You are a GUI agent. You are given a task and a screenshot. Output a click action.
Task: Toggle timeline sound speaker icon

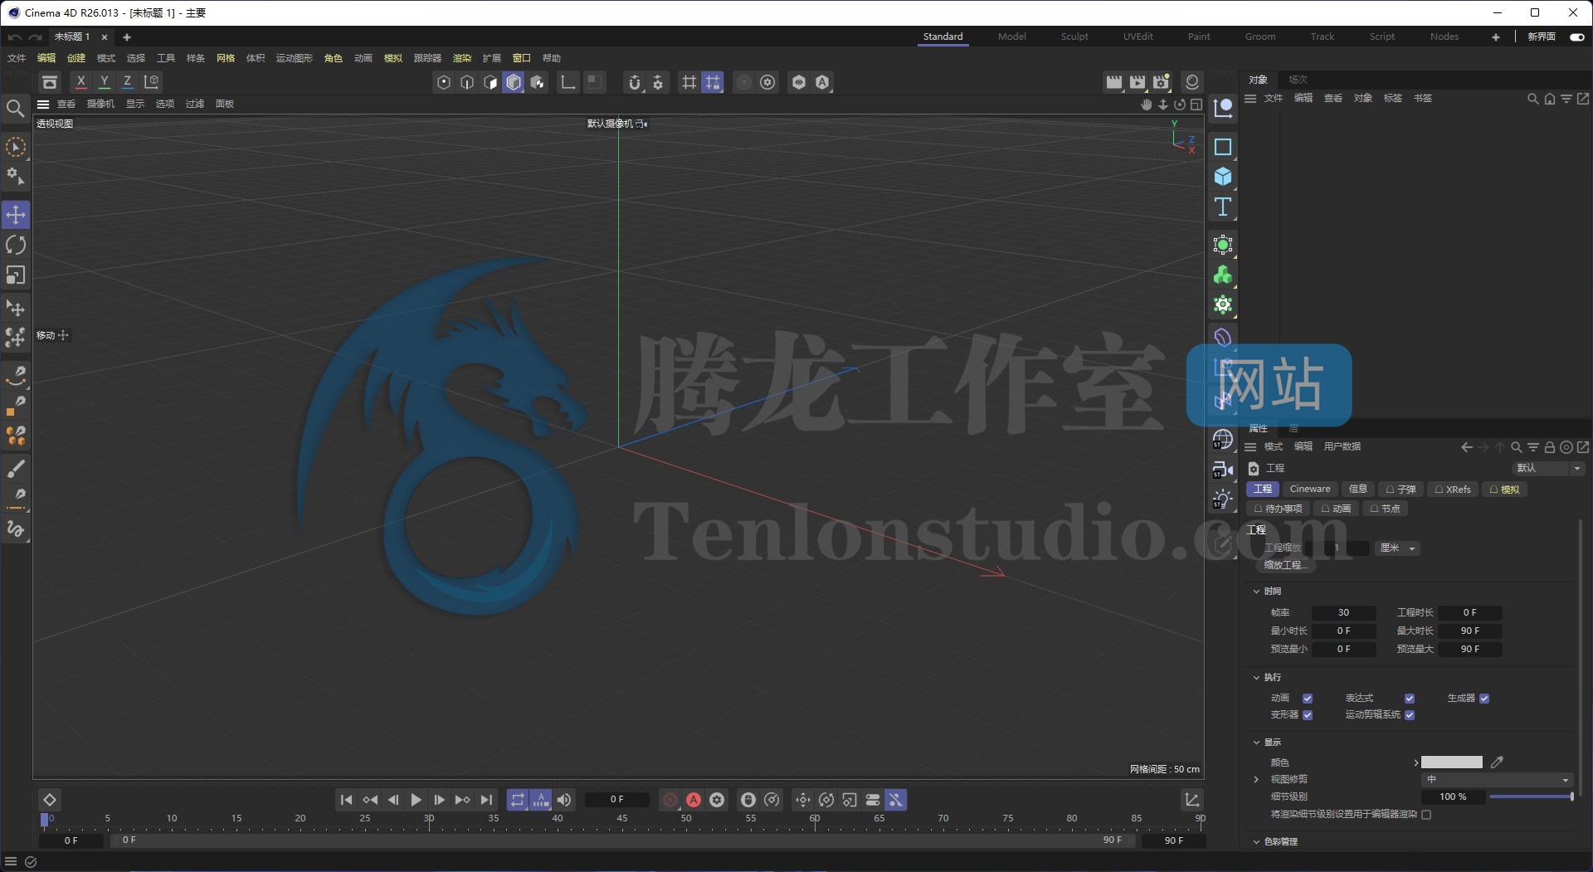pyautogui.click(x=564, y=800)
